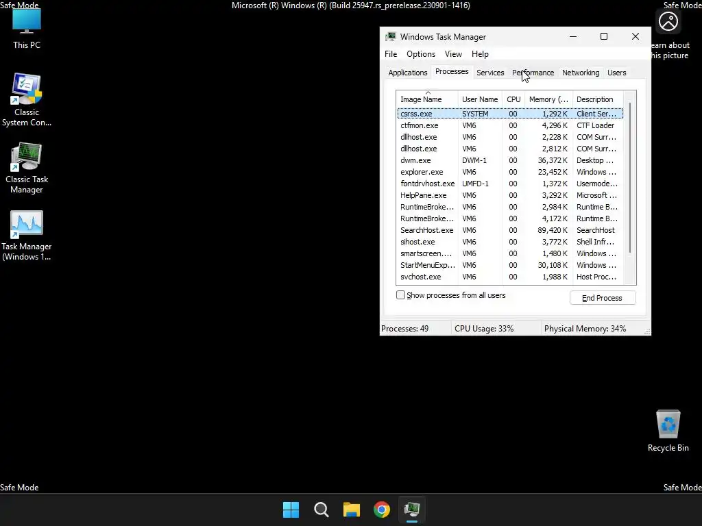Open the File menu

[391, 54]
